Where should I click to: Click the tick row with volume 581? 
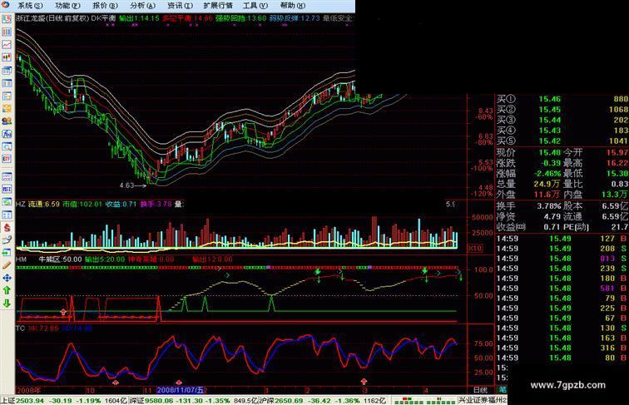[562, 289]
